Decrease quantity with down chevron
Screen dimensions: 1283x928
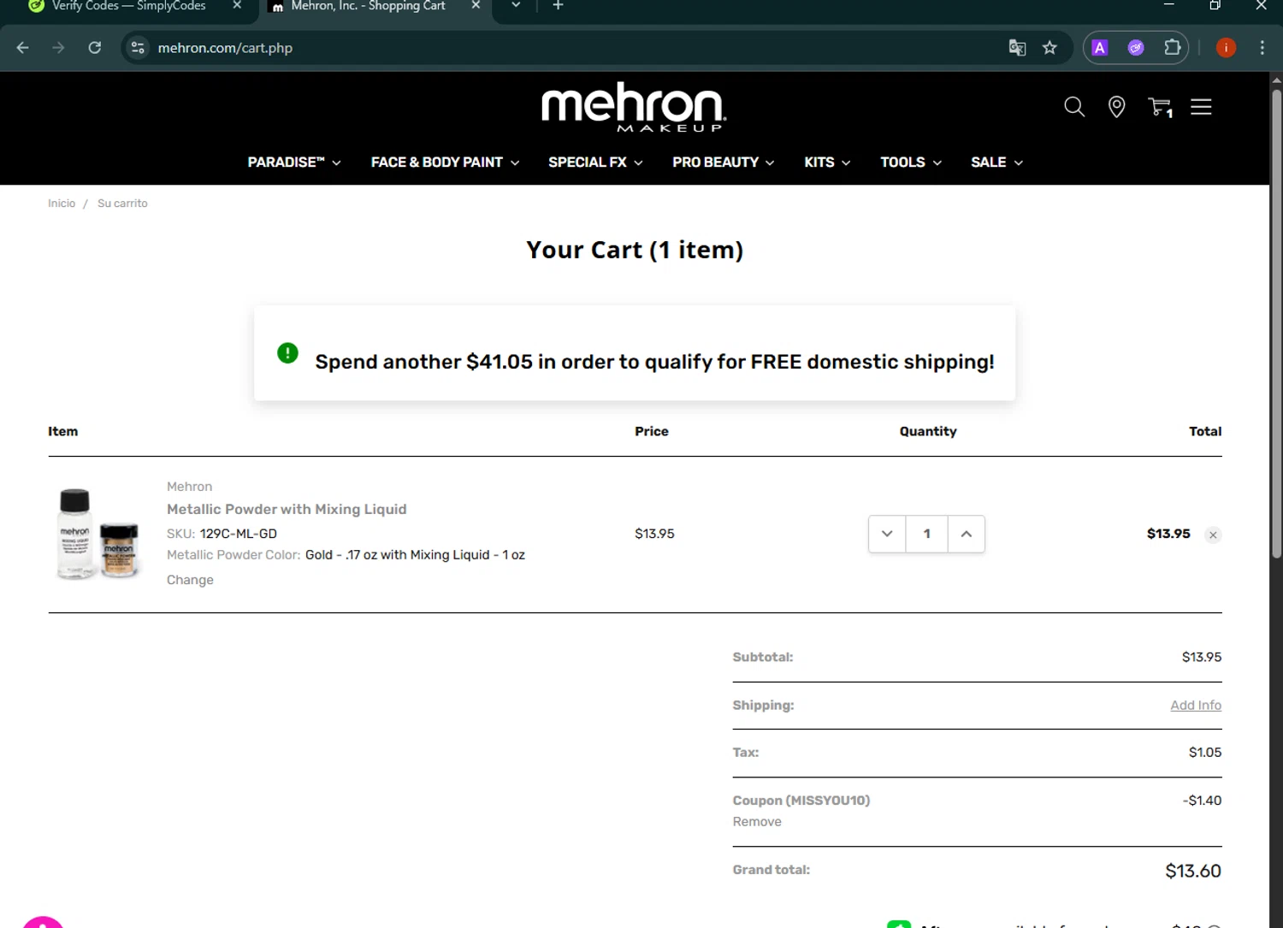click(x=887, y=534)
